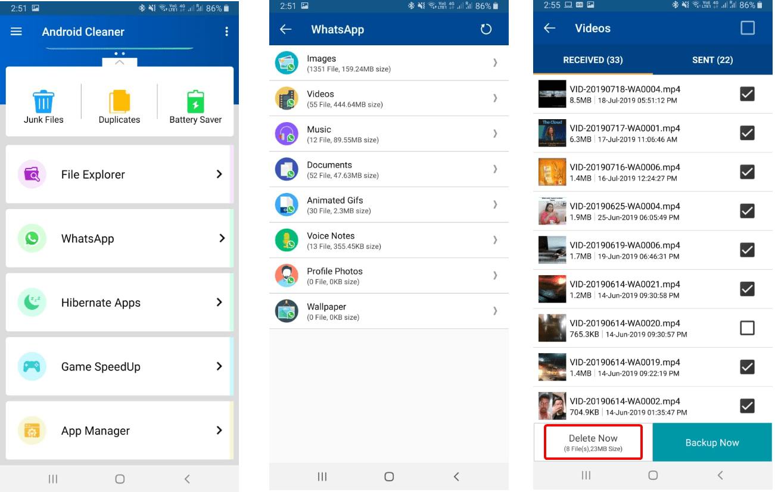Tap the file name VID-20190614-WA0021.mp4
The width and height of the screenshot is (775, 492).
tap(625, 284)
